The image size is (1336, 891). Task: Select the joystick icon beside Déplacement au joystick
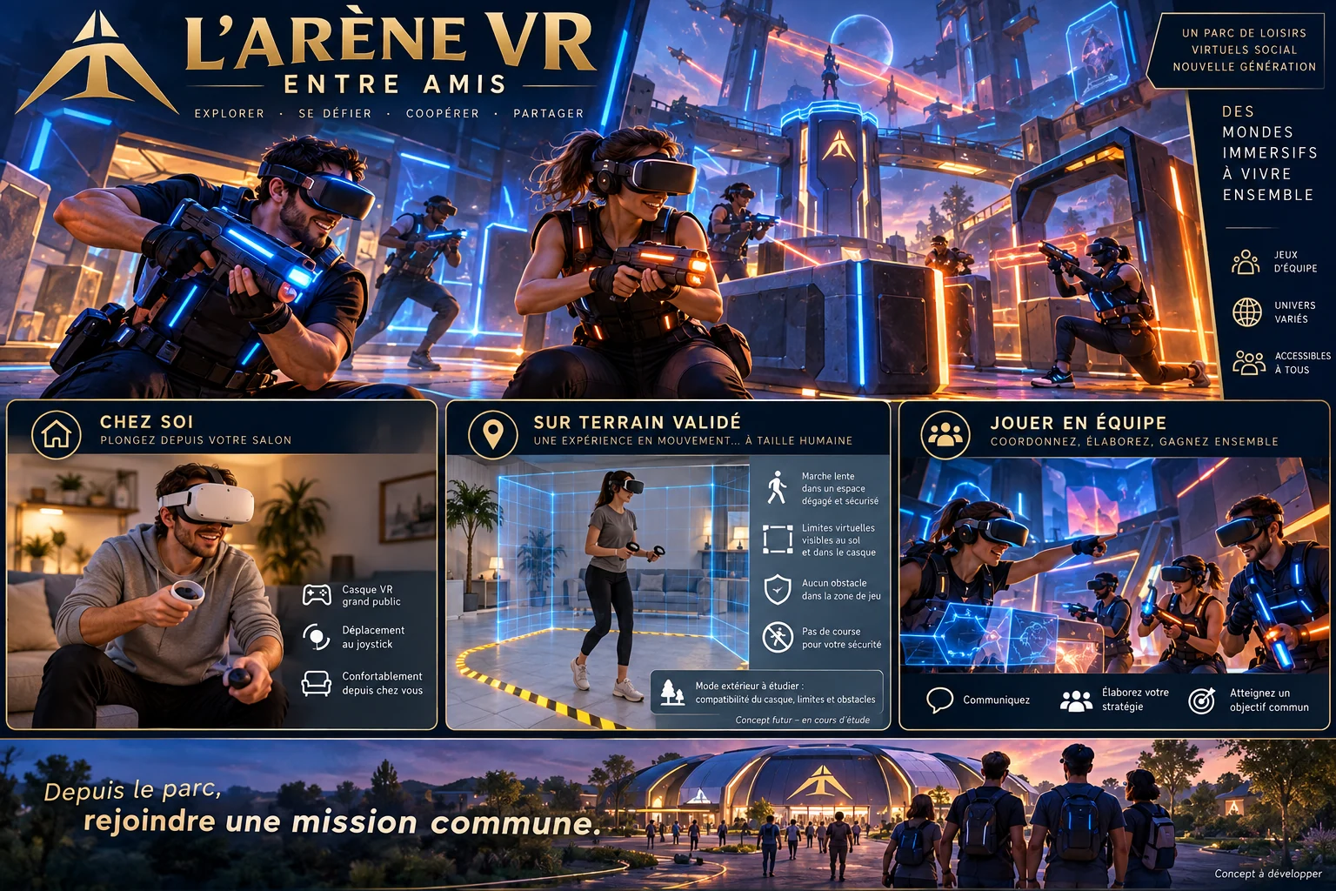coord(316,637)
